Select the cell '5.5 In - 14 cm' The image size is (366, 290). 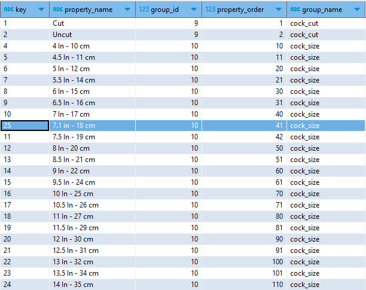(93, 80)
